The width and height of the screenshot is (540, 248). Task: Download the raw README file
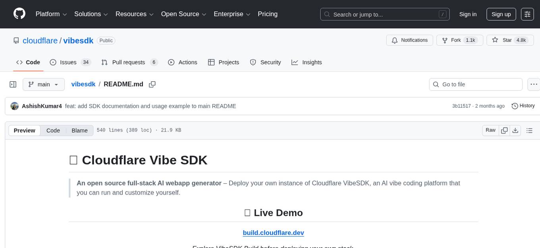click(x=515, y=130)
